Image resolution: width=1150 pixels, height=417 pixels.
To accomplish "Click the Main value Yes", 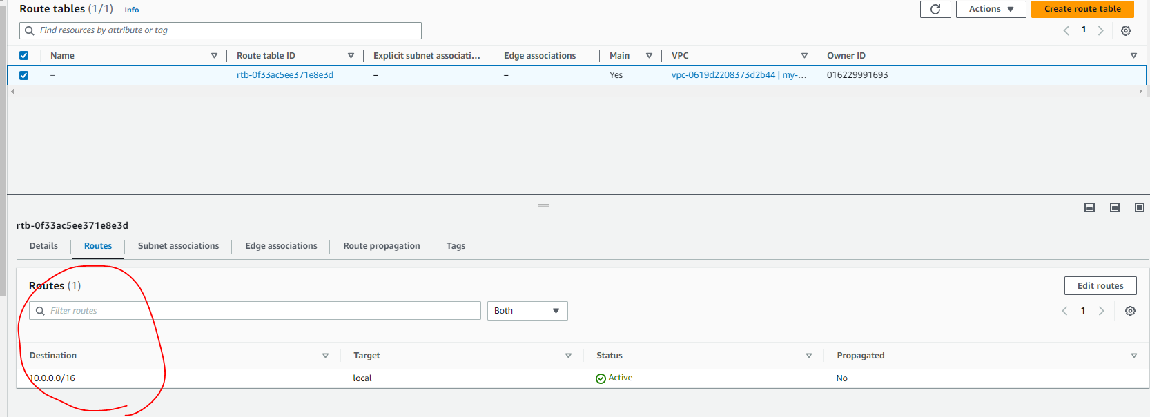I will coord(616,75).
